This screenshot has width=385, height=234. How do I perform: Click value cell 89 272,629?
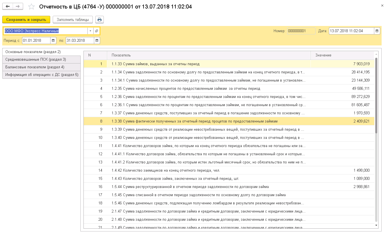pos(342,97)
